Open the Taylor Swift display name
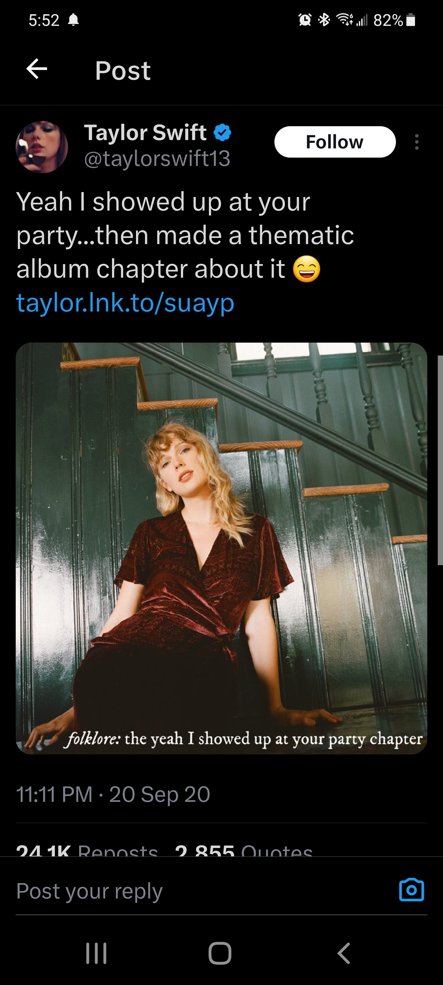 point(145,133)
